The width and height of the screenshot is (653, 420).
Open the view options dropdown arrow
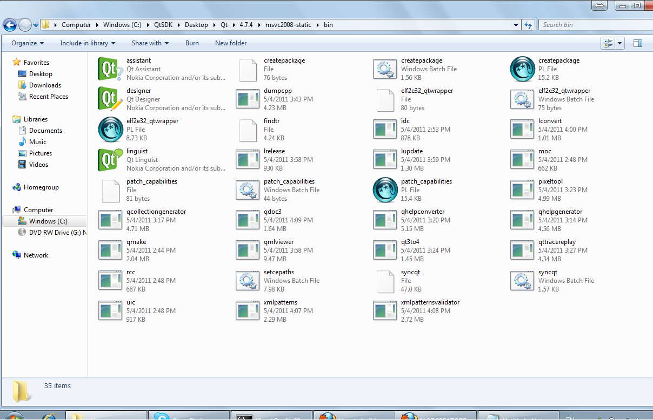coord(620,43)
